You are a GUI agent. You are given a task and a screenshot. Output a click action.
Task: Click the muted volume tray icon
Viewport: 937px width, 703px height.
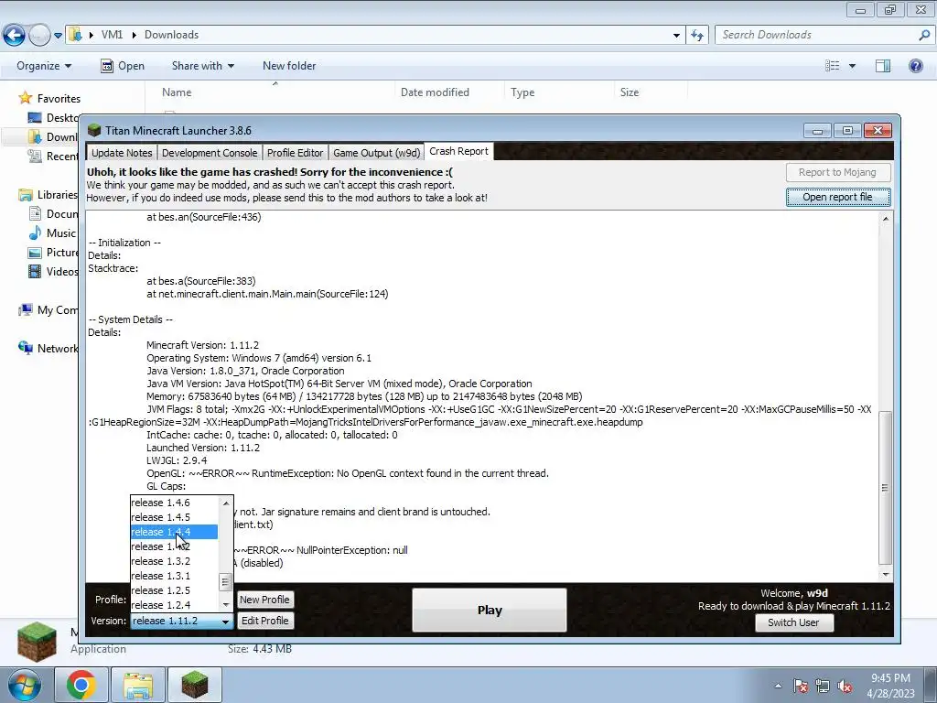coord(845,686)
